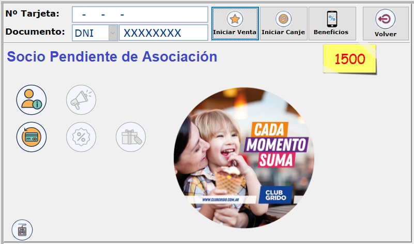Click the Club Grido promotional image

pos(244,158)
